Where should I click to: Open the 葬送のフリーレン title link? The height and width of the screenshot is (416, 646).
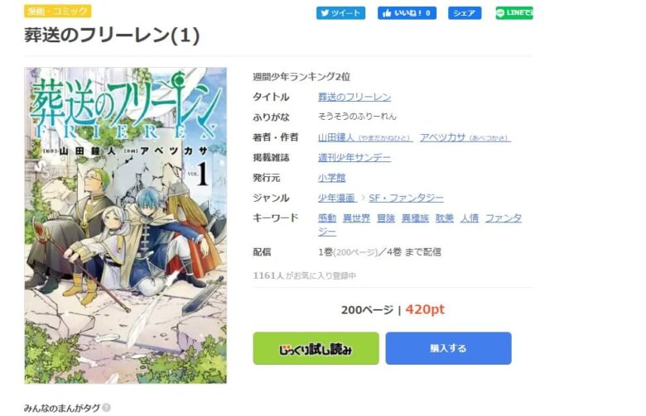coord(354,97)
